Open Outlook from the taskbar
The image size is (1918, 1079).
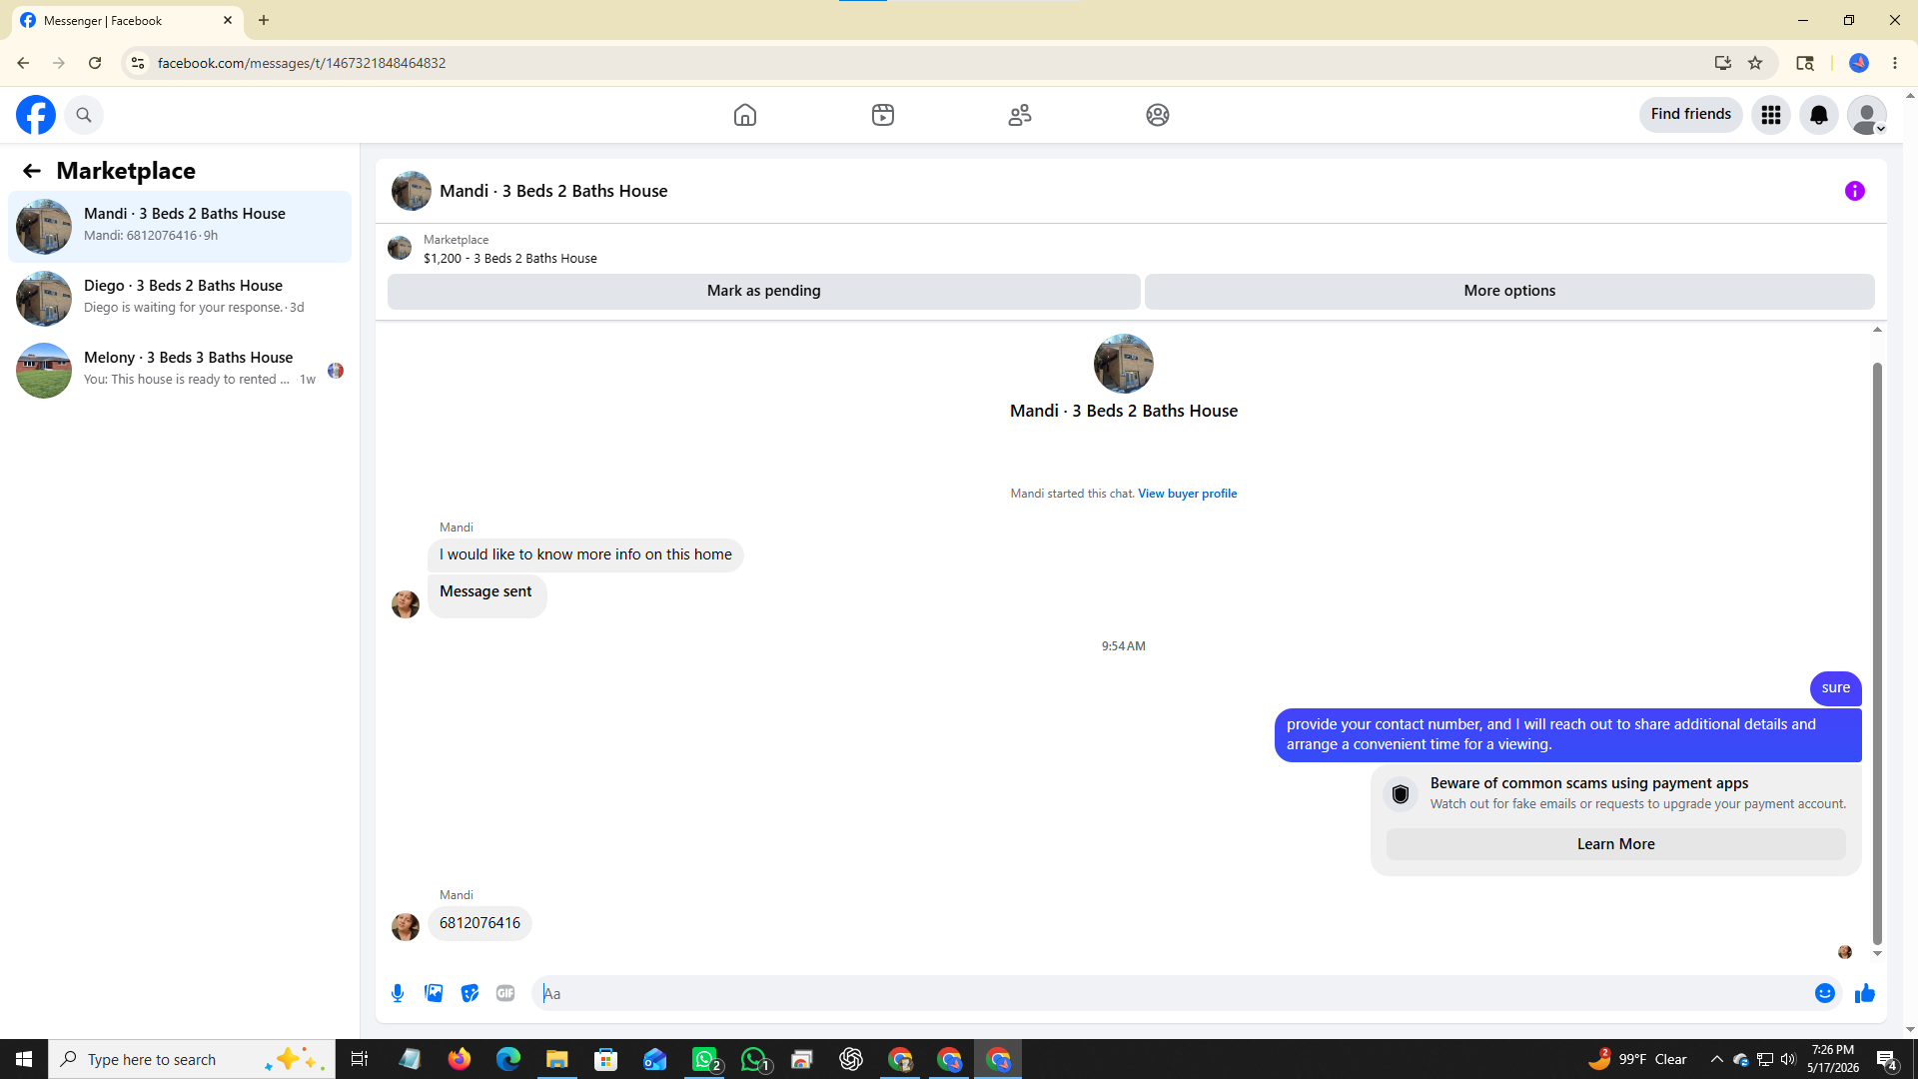point(655,1059)
